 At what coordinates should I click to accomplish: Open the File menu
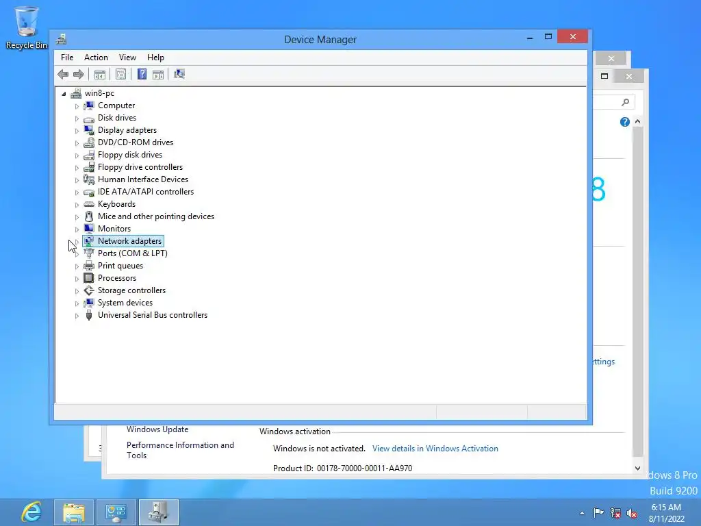tap(67, 58)
